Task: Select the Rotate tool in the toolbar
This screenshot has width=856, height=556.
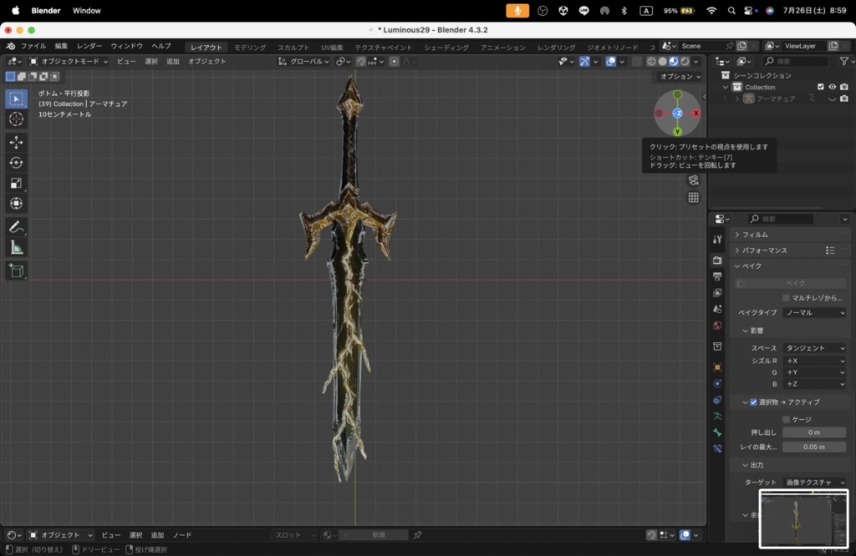Action: pos(16,163)
